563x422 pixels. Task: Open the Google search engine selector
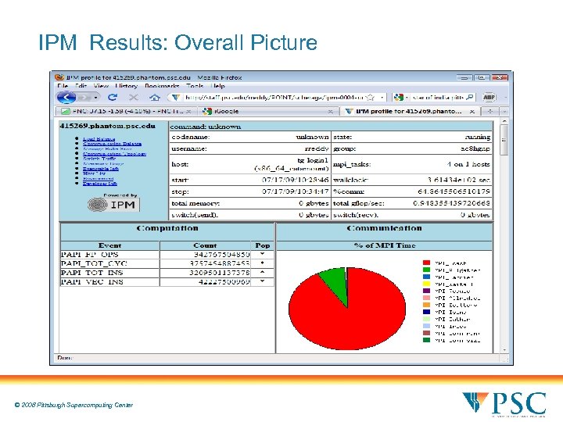click(400, 97)
